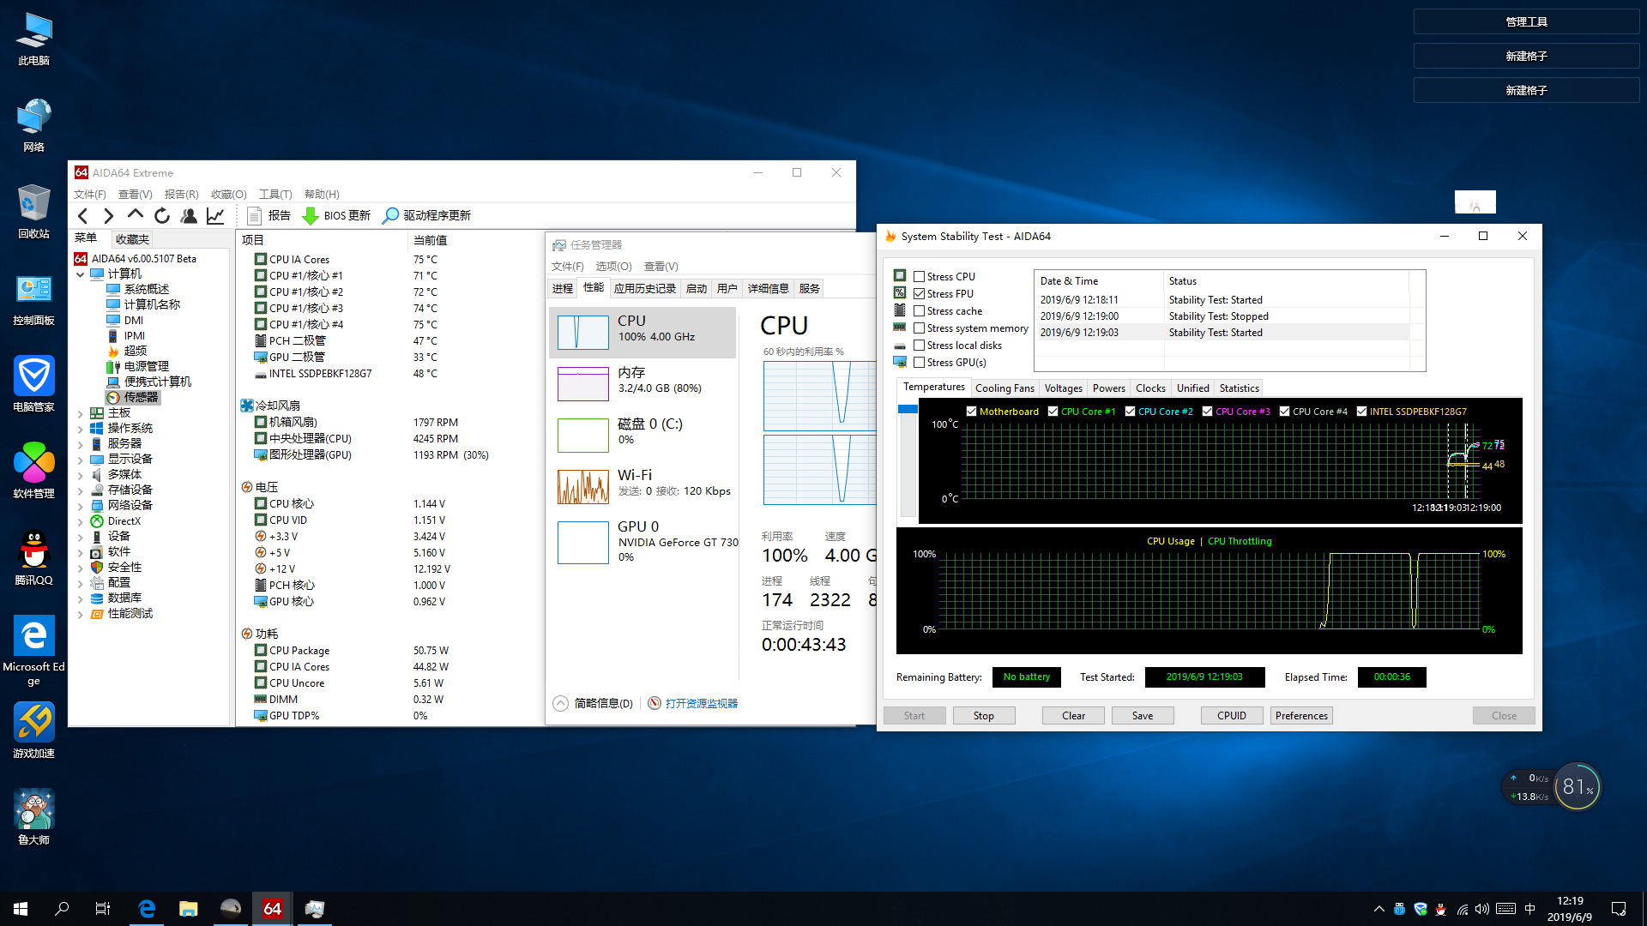Enable the Stress GPU(s) checkbox

click(x=920, y=363)
